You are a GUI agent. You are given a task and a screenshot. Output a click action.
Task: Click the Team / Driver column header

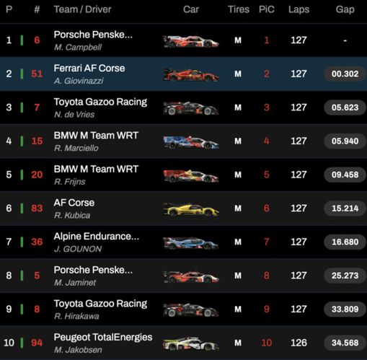(82, 9)
